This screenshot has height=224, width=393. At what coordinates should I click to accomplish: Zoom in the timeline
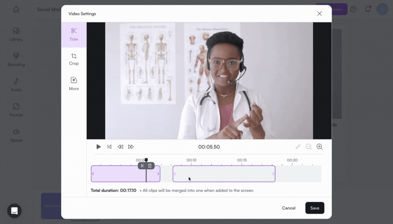coord(320,147)
